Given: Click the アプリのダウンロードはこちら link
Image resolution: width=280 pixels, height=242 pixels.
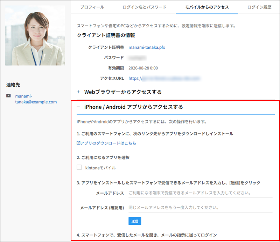Looking at the screenshot, I should [x=103, y=143].
